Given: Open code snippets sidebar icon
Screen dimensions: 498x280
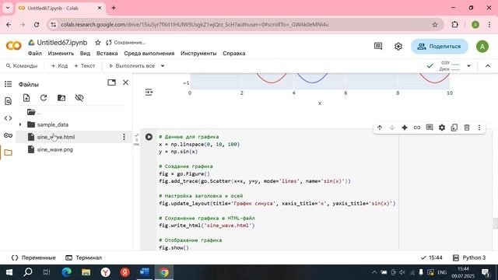Looking at the screenshot, I should tap(9, 118).
